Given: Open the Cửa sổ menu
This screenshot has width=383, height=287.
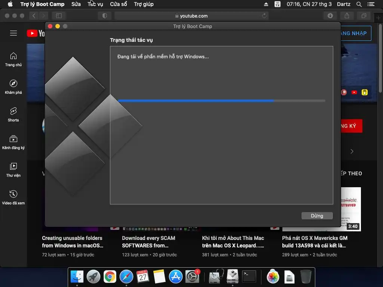Looking at the screenshot, I should pos(119,4).
